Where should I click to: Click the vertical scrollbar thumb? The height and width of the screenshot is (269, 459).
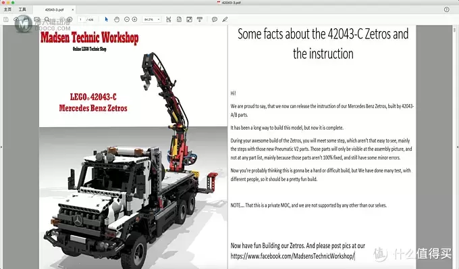[x=454, y=30]
